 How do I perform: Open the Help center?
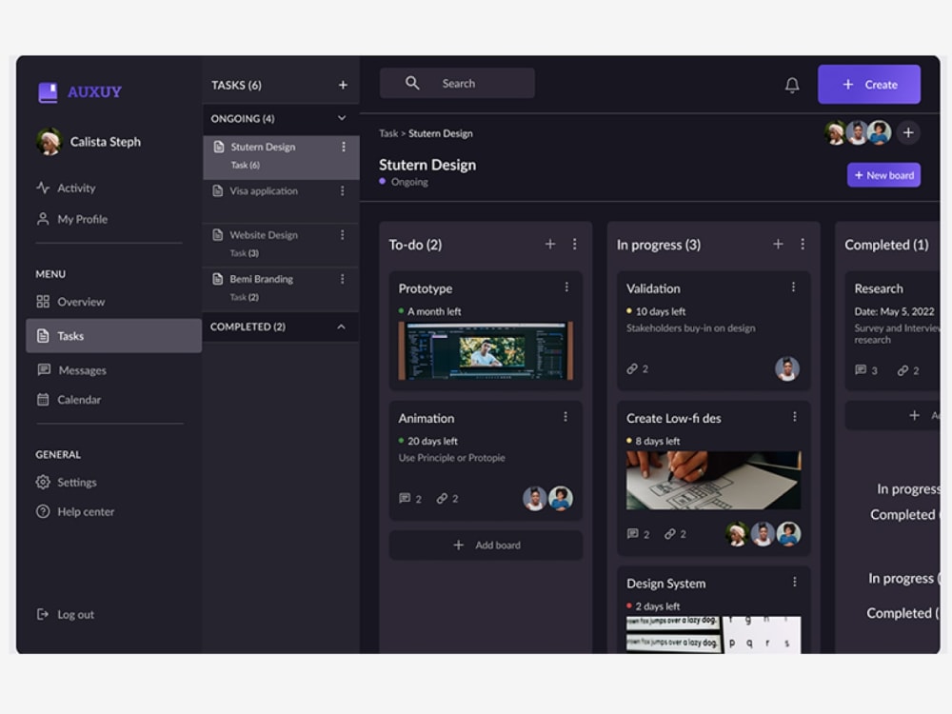click(75, 512)
